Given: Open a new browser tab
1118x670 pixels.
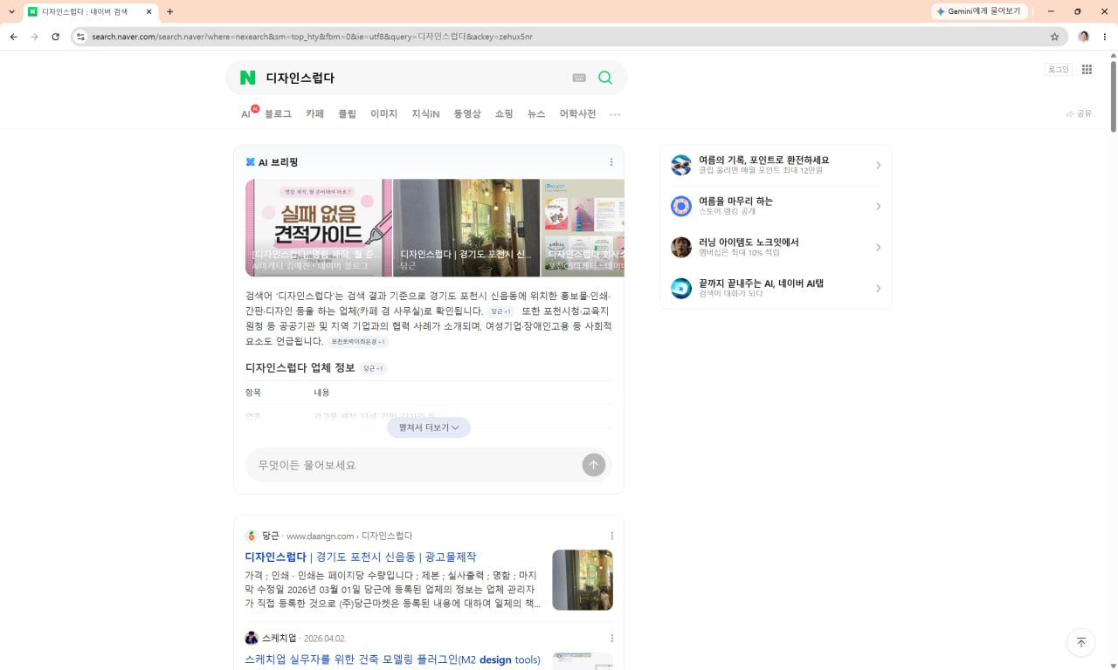Looking at the screenshot, I should 169,12.
